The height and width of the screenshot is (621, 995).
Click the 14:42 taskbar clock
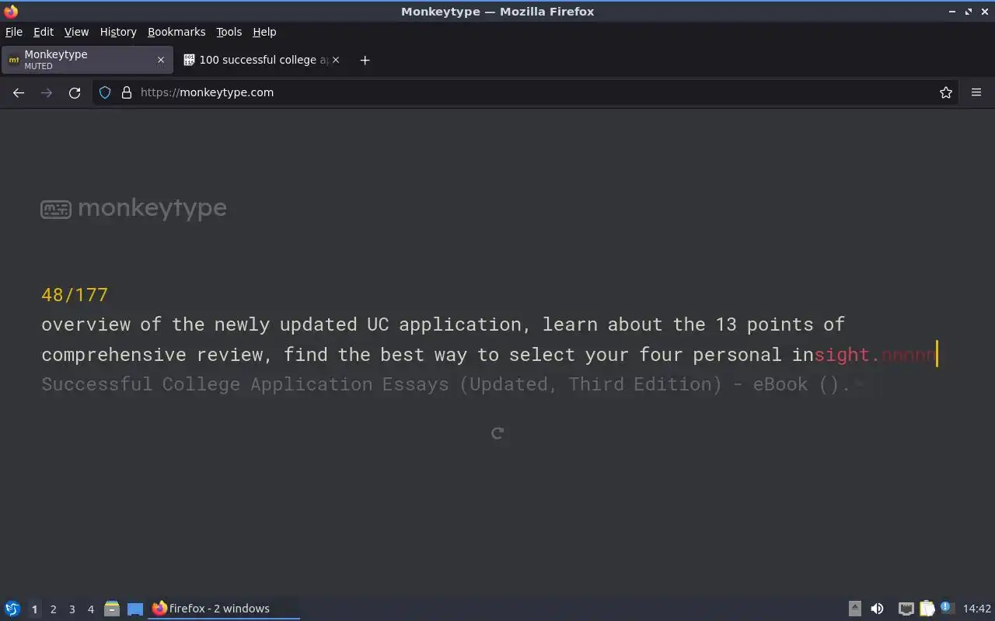[x=977, y=609]
